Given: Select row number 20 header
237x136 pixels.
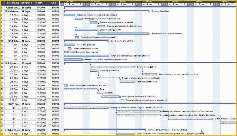Looking at the screenshot, I should pos(3,78).
